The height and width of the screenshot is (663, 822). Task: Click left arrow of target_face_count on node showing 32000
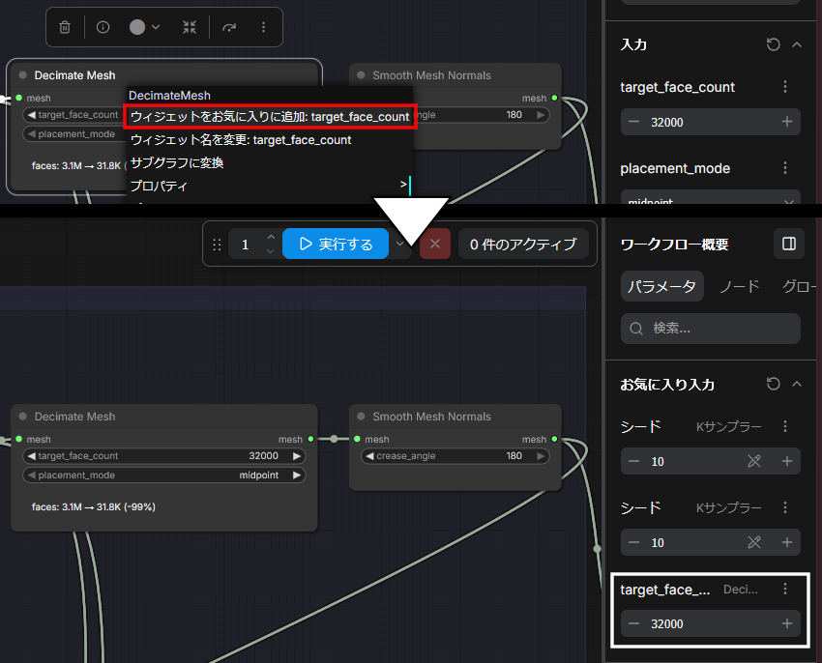(32, 456)
